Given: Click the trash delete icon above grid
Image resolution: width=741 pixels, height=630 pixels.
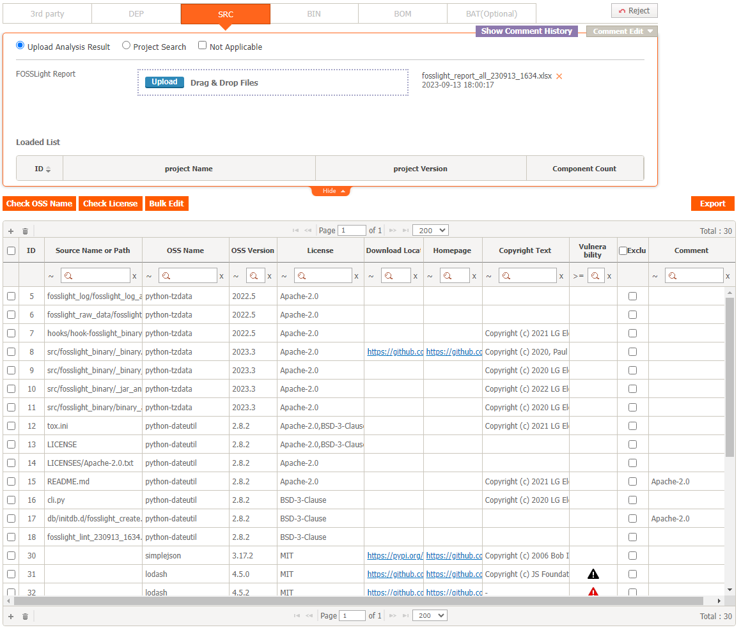Looking at the screenshot, I should tap(25, 231).
